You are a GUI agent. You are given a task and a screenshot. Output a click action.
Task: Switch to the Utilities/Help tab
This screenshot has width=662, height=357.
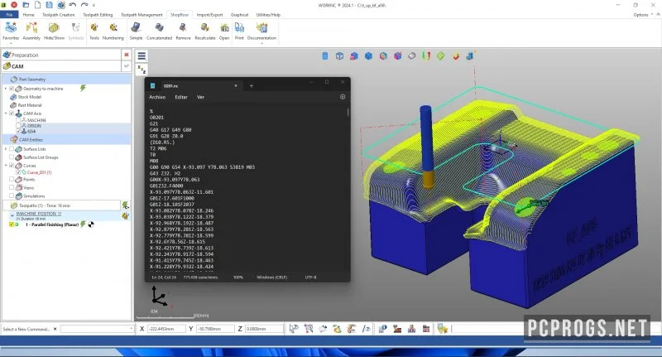[268, 15]
